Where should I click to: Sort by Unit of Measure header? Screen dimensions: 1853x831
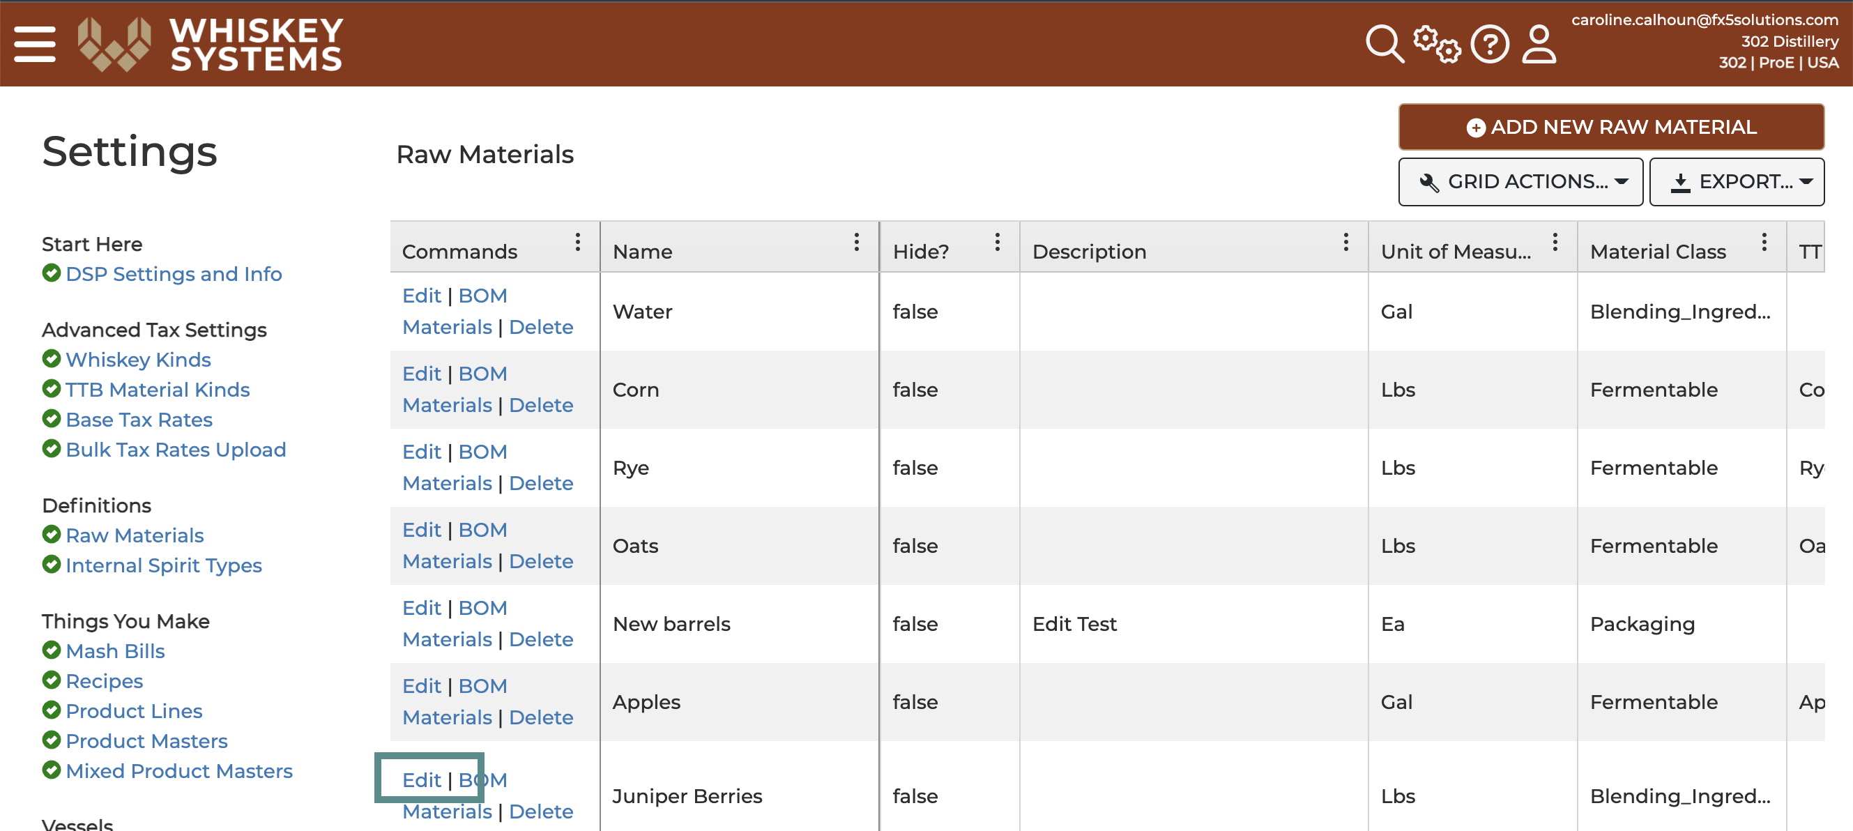pos(1455,252)
